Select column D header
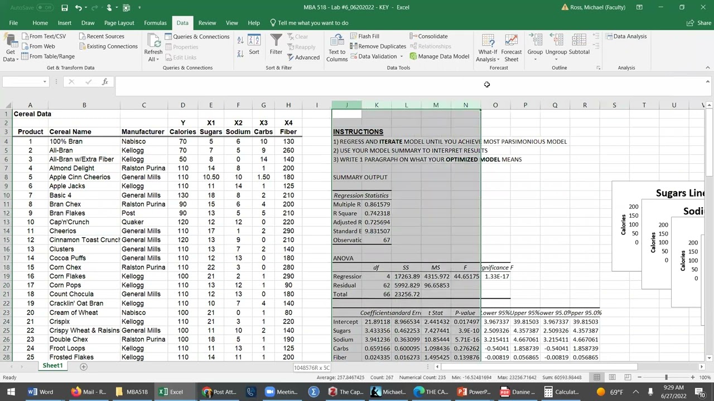The width and height of the screenshot is (714, 401). pos(182,105)
